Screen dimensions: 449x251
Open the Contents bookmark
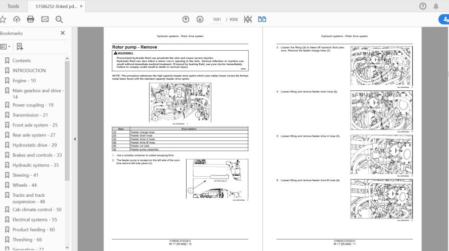[x=22, y=60]
